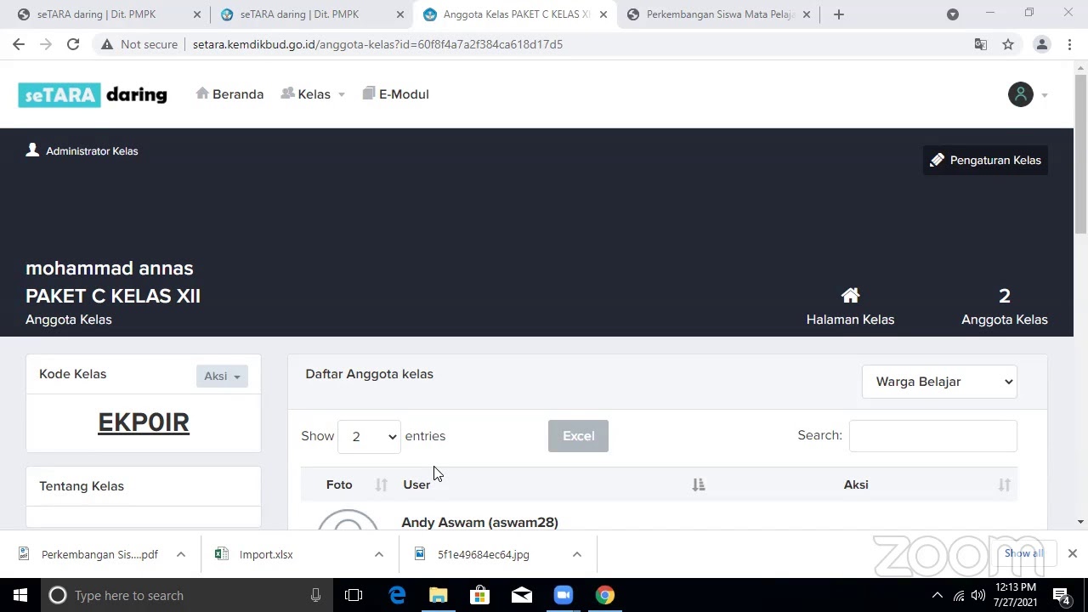The image size is (1088, 612).
Task: Open Chrome from taskbar
Action: coord(605,595)
